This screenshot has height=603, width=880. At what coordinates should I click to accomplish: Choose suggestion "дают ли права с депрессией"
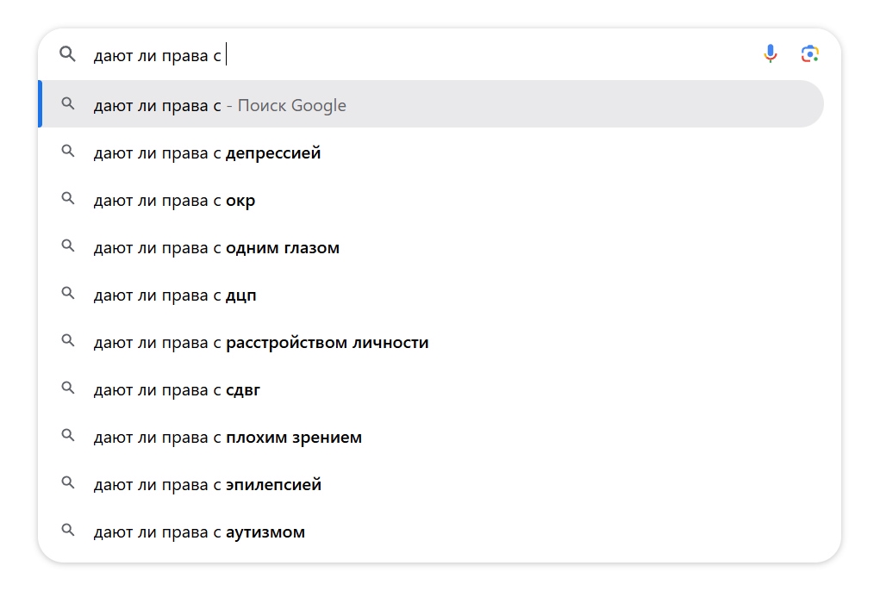(207, 153)
